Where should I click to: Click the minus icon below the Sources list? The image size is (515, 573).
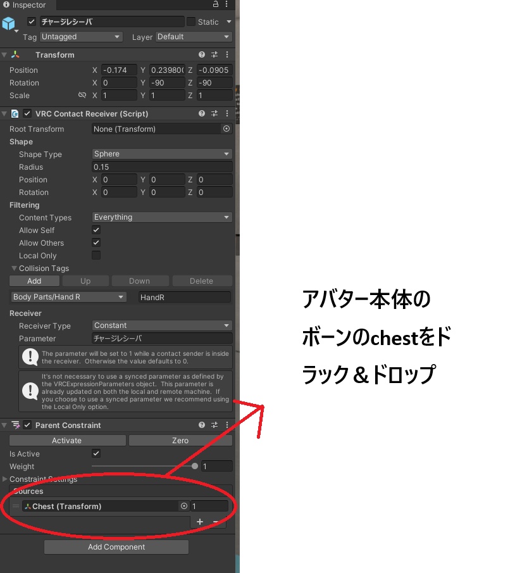(x=214, y=522)
